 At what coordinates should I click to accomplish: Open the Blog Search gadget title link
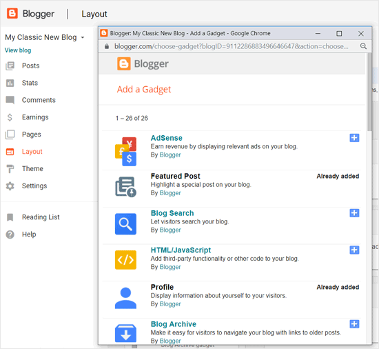click(172, 213)
